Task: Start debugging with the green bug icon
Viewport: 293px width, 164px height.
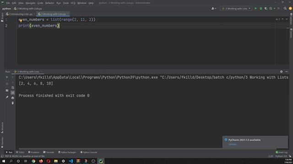Action: 261,9
